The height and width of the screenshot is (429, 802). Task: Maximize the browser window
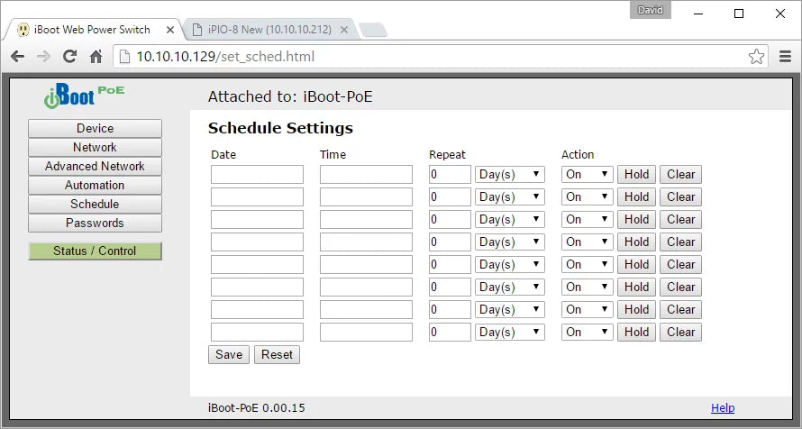click(x=739, y=14)
